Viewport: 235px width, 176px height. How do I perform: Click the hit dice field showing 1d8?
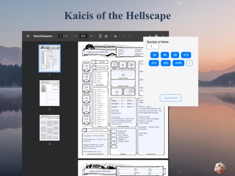[x=117, y=92]
